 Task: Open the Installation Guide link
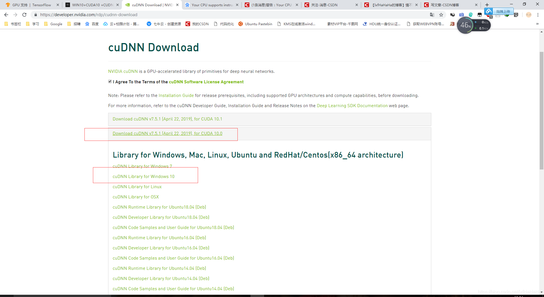tap(176, 96)
